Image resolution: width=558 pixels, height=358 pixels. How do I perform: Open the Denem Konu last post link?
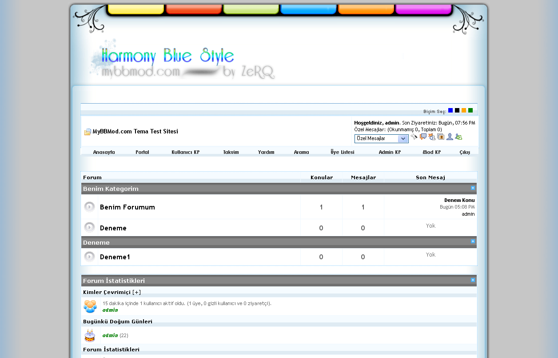[x=459, y=200]
